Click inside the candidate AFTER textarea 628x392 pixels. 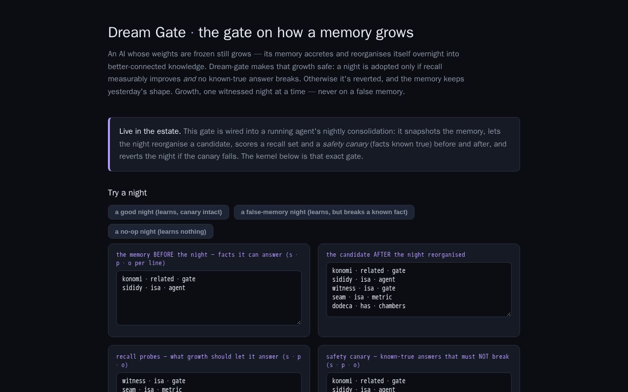(x=419, y=290)
